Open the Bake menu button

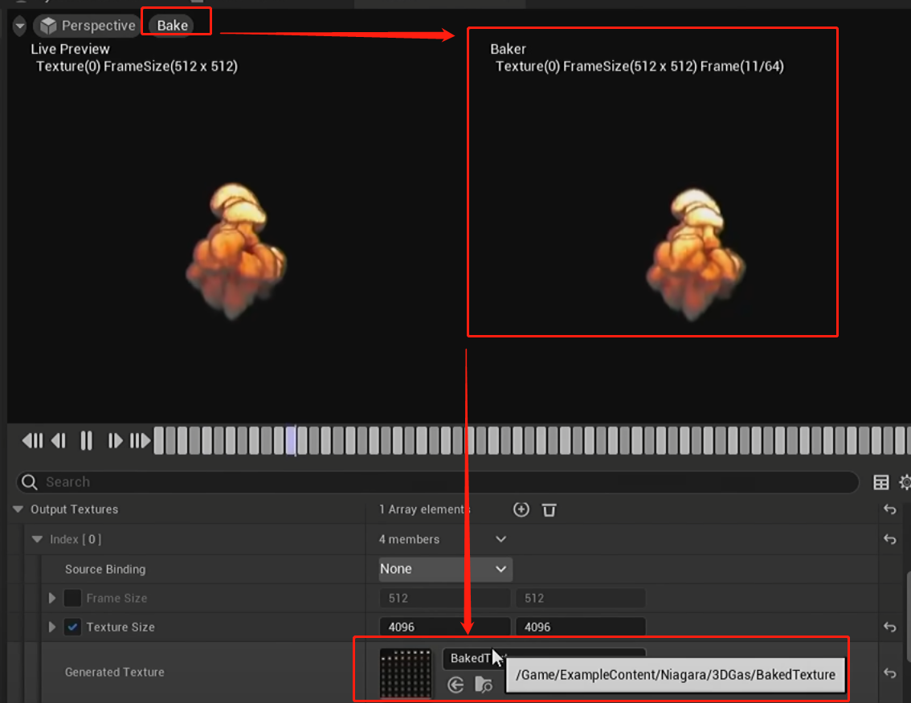172,26
